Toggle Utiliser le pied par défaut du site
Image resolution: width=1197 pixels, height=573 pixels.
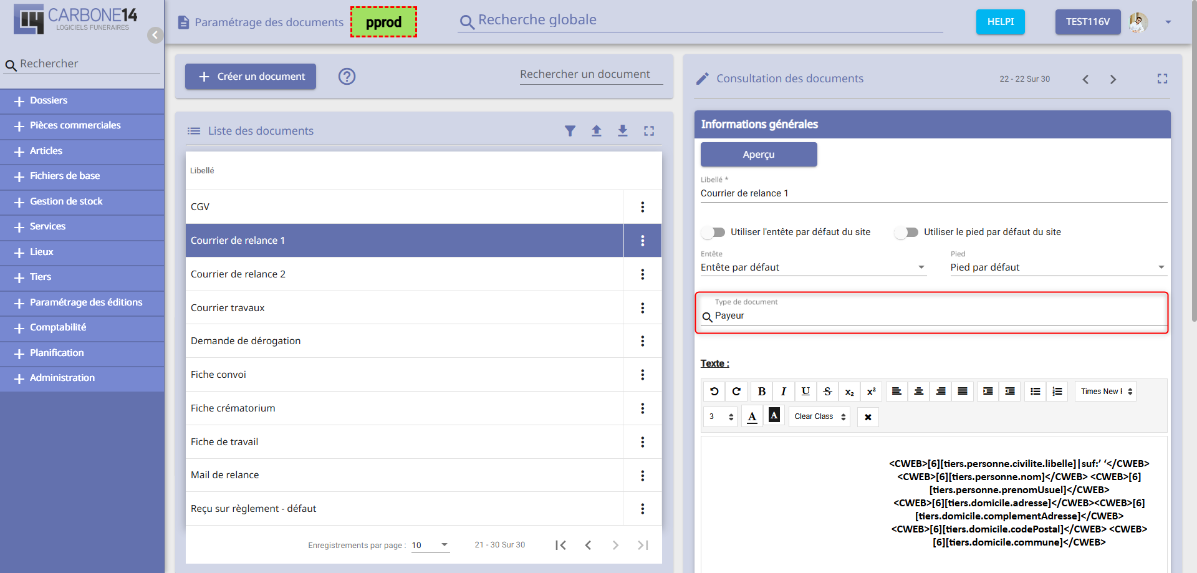(x=906, y=233)
